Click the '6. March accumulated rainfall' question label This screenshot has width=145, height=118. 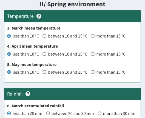pyautogui.click(x=36, y=106)
